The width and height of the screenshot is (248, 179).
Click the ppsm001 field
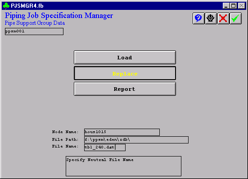click(x=34, y=31)
